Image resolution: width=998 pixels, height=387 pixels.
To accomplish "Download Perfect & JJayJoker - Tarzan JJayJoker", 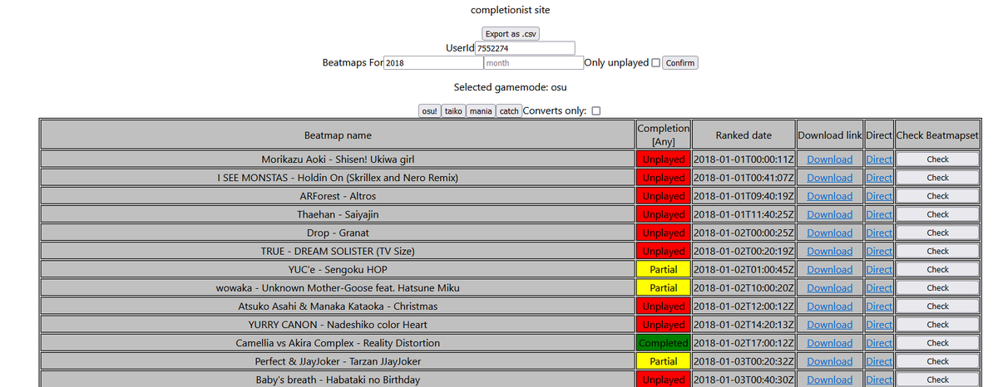I will 829,361.
